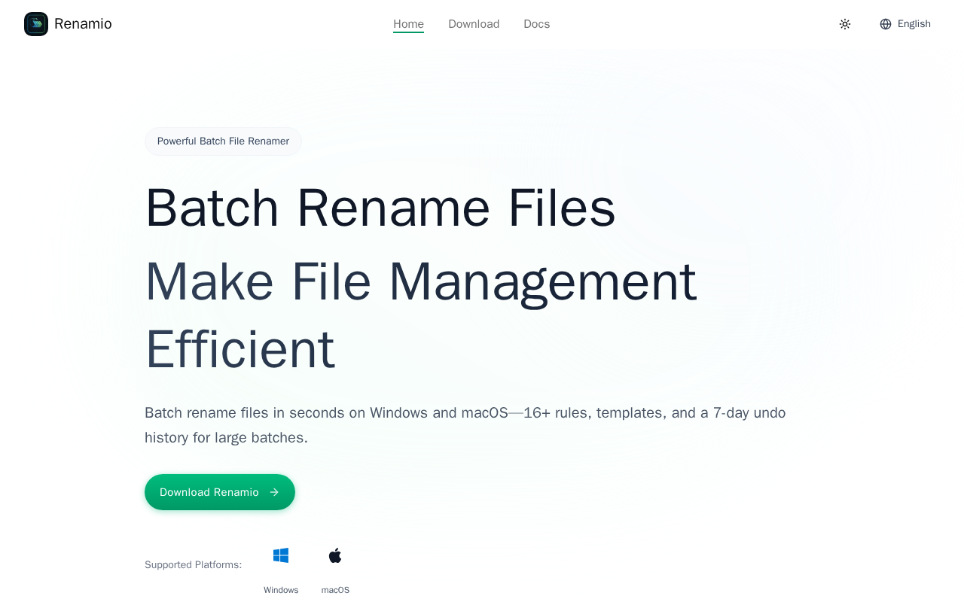Click the description paragraph about 16+ rules
Viewport: 964px width, 602px height.
click(465, 425)
